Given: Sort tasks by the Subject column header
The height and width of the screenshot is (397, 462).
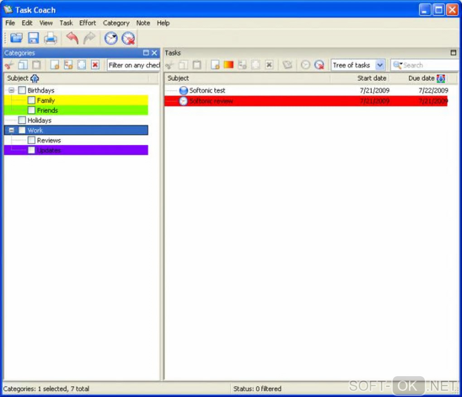Looking at the screenshot, I should coord(247,78).
